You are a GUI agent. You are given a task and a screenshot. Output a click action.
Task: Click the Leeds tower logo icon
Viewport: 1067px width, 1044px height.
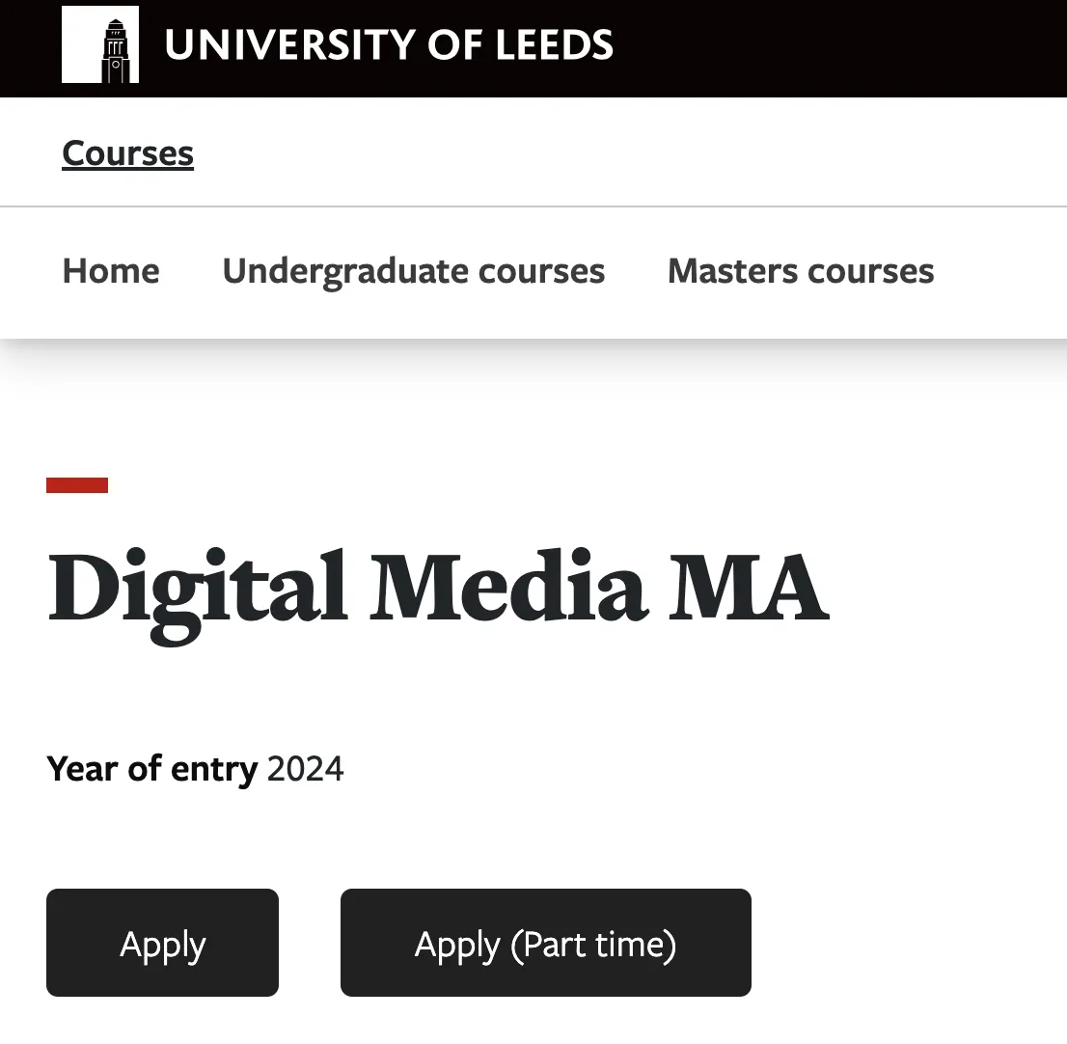(x=100, y=44)
